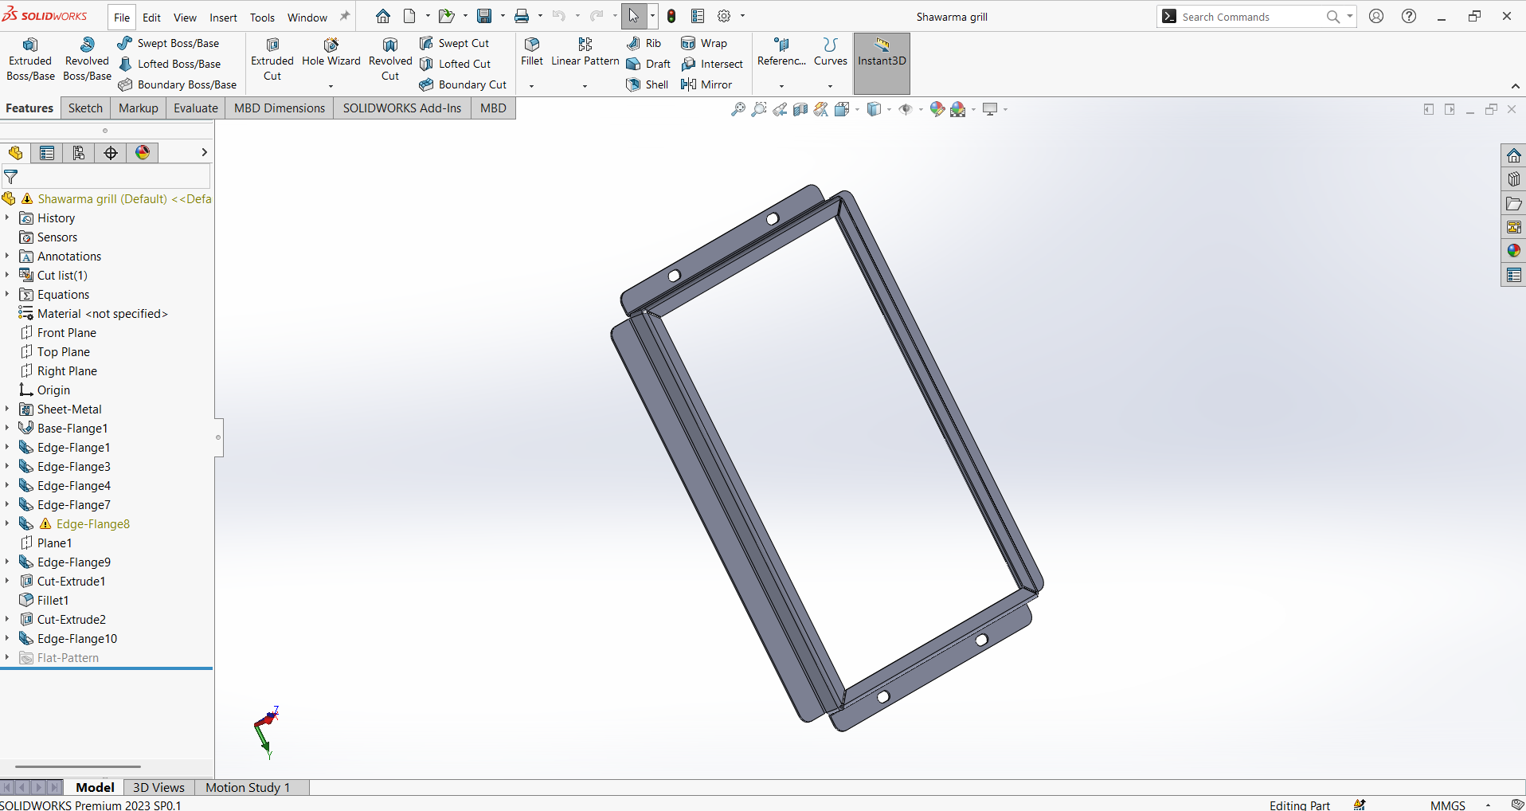Click the Zoom to Fit icon
This screenshot has width=1526, height=811.
point(738,109)
